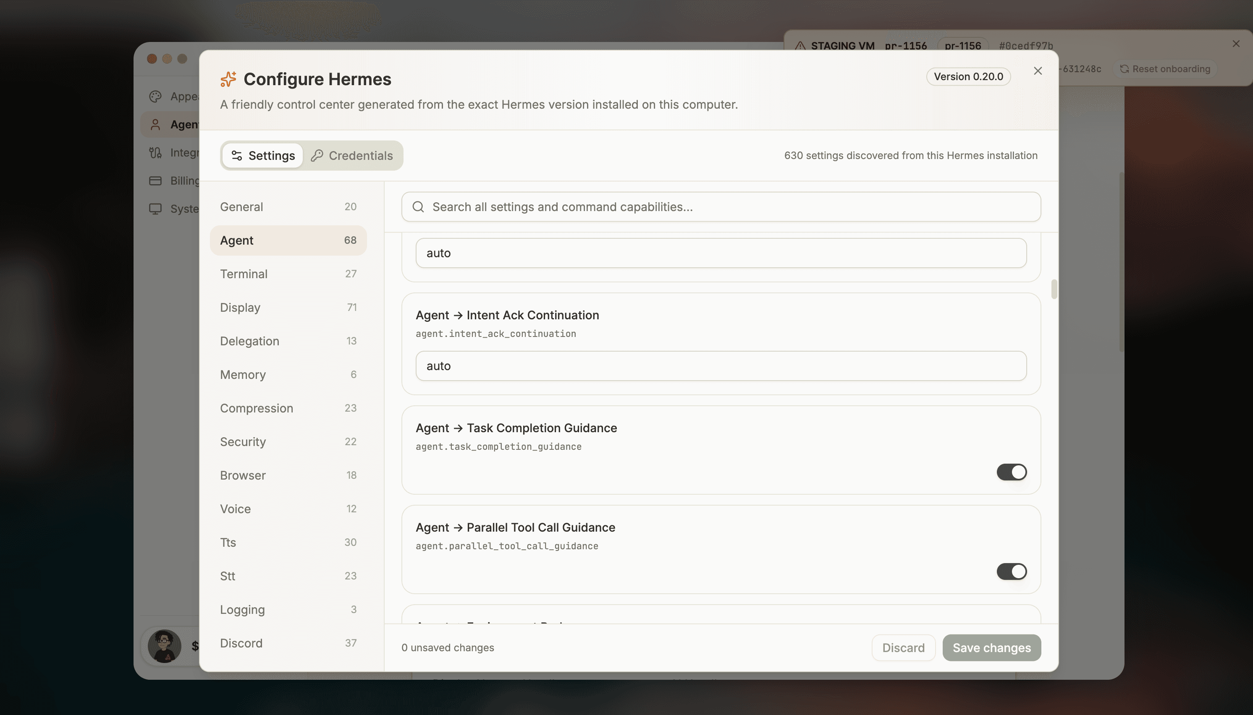Screen dimensions: 1253x715
Task: Focus the search all settings field
Action: click(x=721, y=207)
